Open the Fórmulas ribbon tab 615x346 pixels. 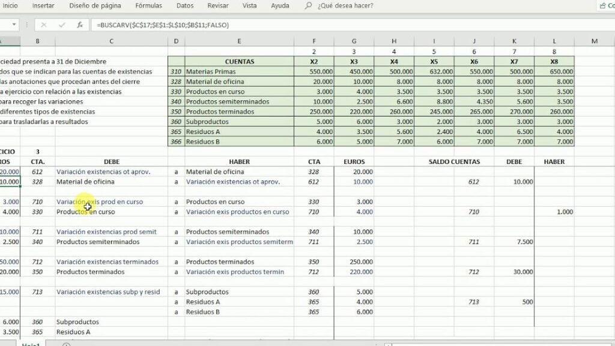point(149,5)
